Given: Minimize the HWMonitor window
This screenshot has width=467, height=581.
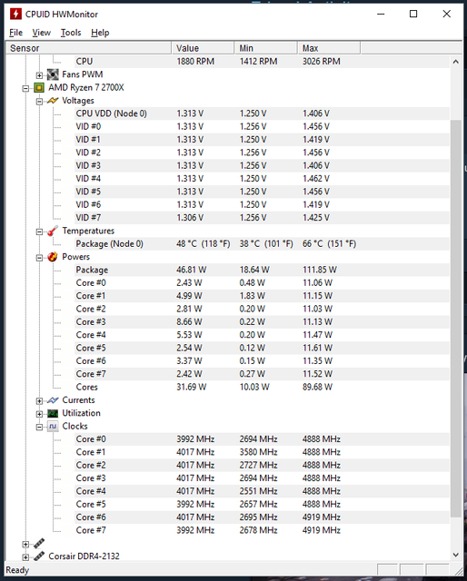Looking at the screenshot, I should point(381,15).
